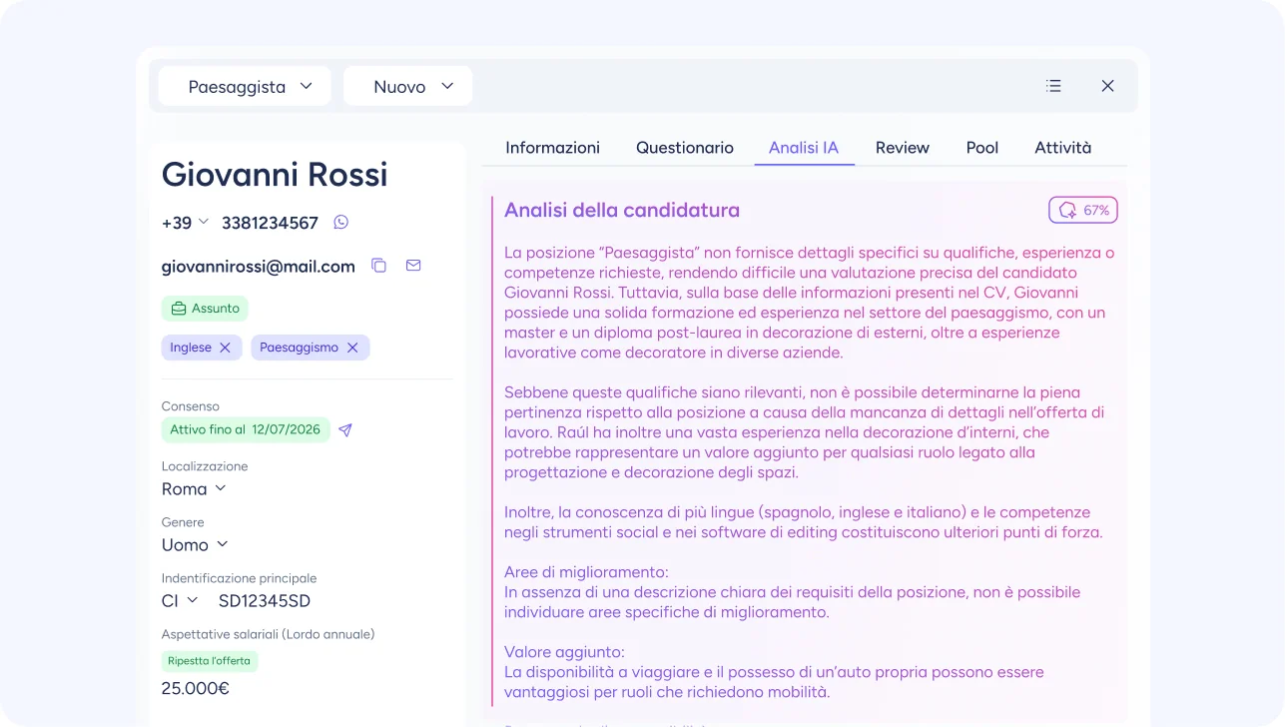Screen dimensions: 1285x727
Task: Open the Roma location dropdown
Action: point(194,488)
